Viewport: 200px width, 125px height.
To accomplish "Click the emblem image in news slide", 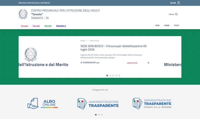I will coord(31,54).
